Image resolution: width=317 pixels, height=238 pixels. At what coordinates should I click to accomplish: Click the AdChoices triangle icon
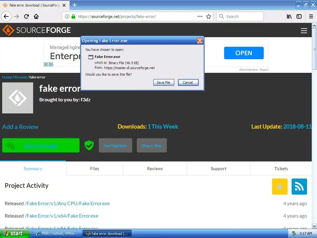tap(51, 64)
